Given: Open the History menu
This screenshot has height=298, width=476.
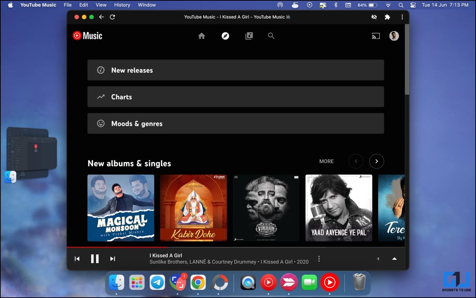Looking at the screenshot, I should tap(122, 5).
